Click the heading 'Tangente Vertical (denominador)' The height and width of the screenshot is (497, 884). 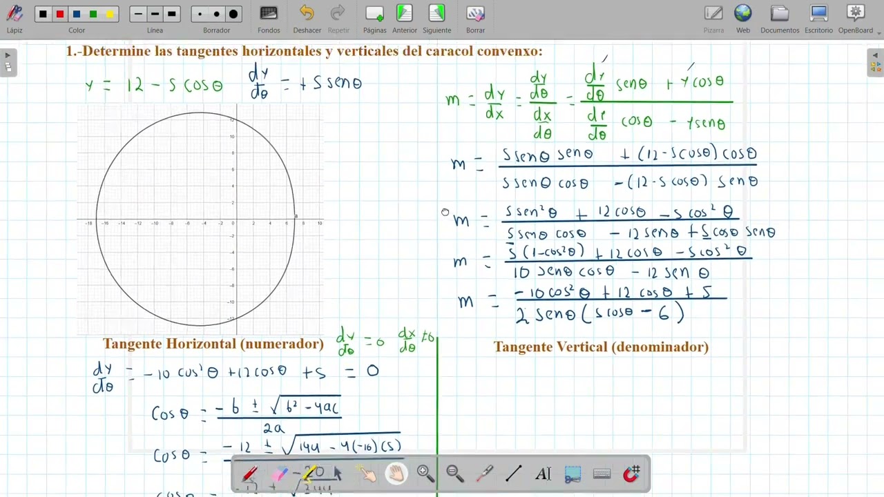[x=601, y=347]
